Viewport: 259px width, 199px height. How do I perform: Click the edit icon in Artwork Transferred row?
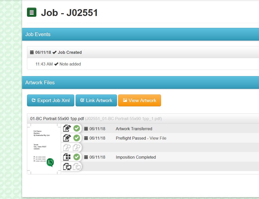pyautogui.click(x=67, y=128)
